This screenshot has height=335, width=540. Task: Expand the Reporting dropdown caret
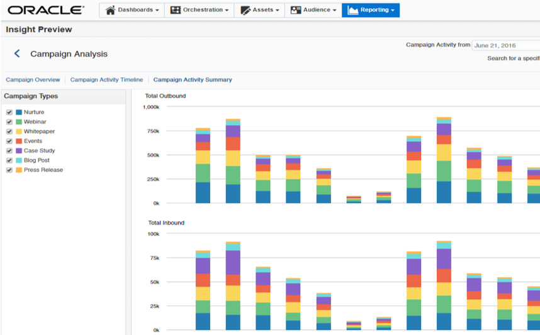point(393,11)
